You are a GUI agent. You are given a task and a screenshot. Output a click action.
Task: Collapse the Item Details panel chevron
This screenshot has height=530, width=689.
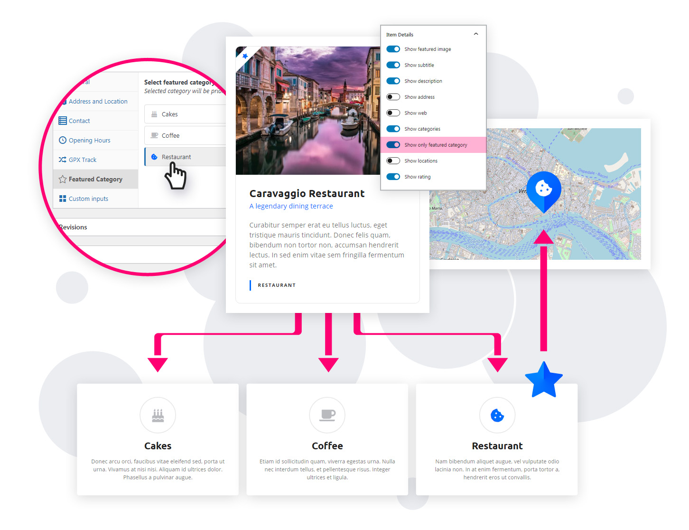click(x=476, y=34)
